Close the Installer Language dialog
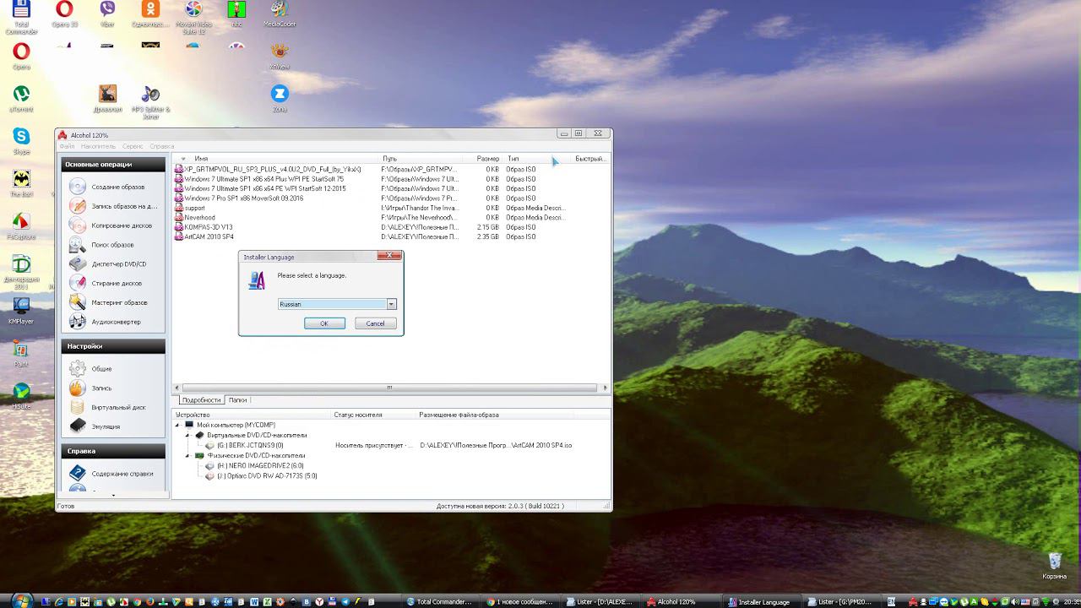This screenshot has height=608, width=1081. point(389,255)
